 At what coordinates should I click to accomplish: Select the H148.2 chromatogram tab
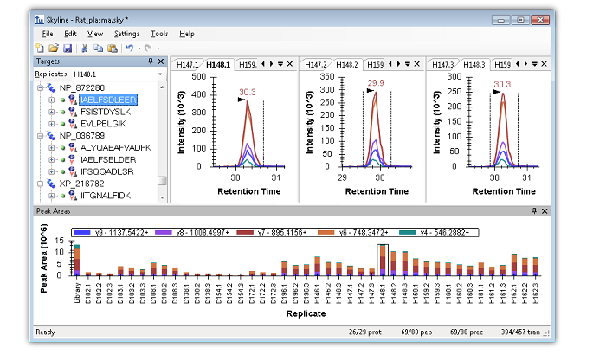[x=347, y=65]
